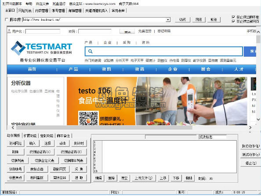Switch to the 脚本备注 tab
Viewport: 261px width, 196px height.
(x=63, y=136)
